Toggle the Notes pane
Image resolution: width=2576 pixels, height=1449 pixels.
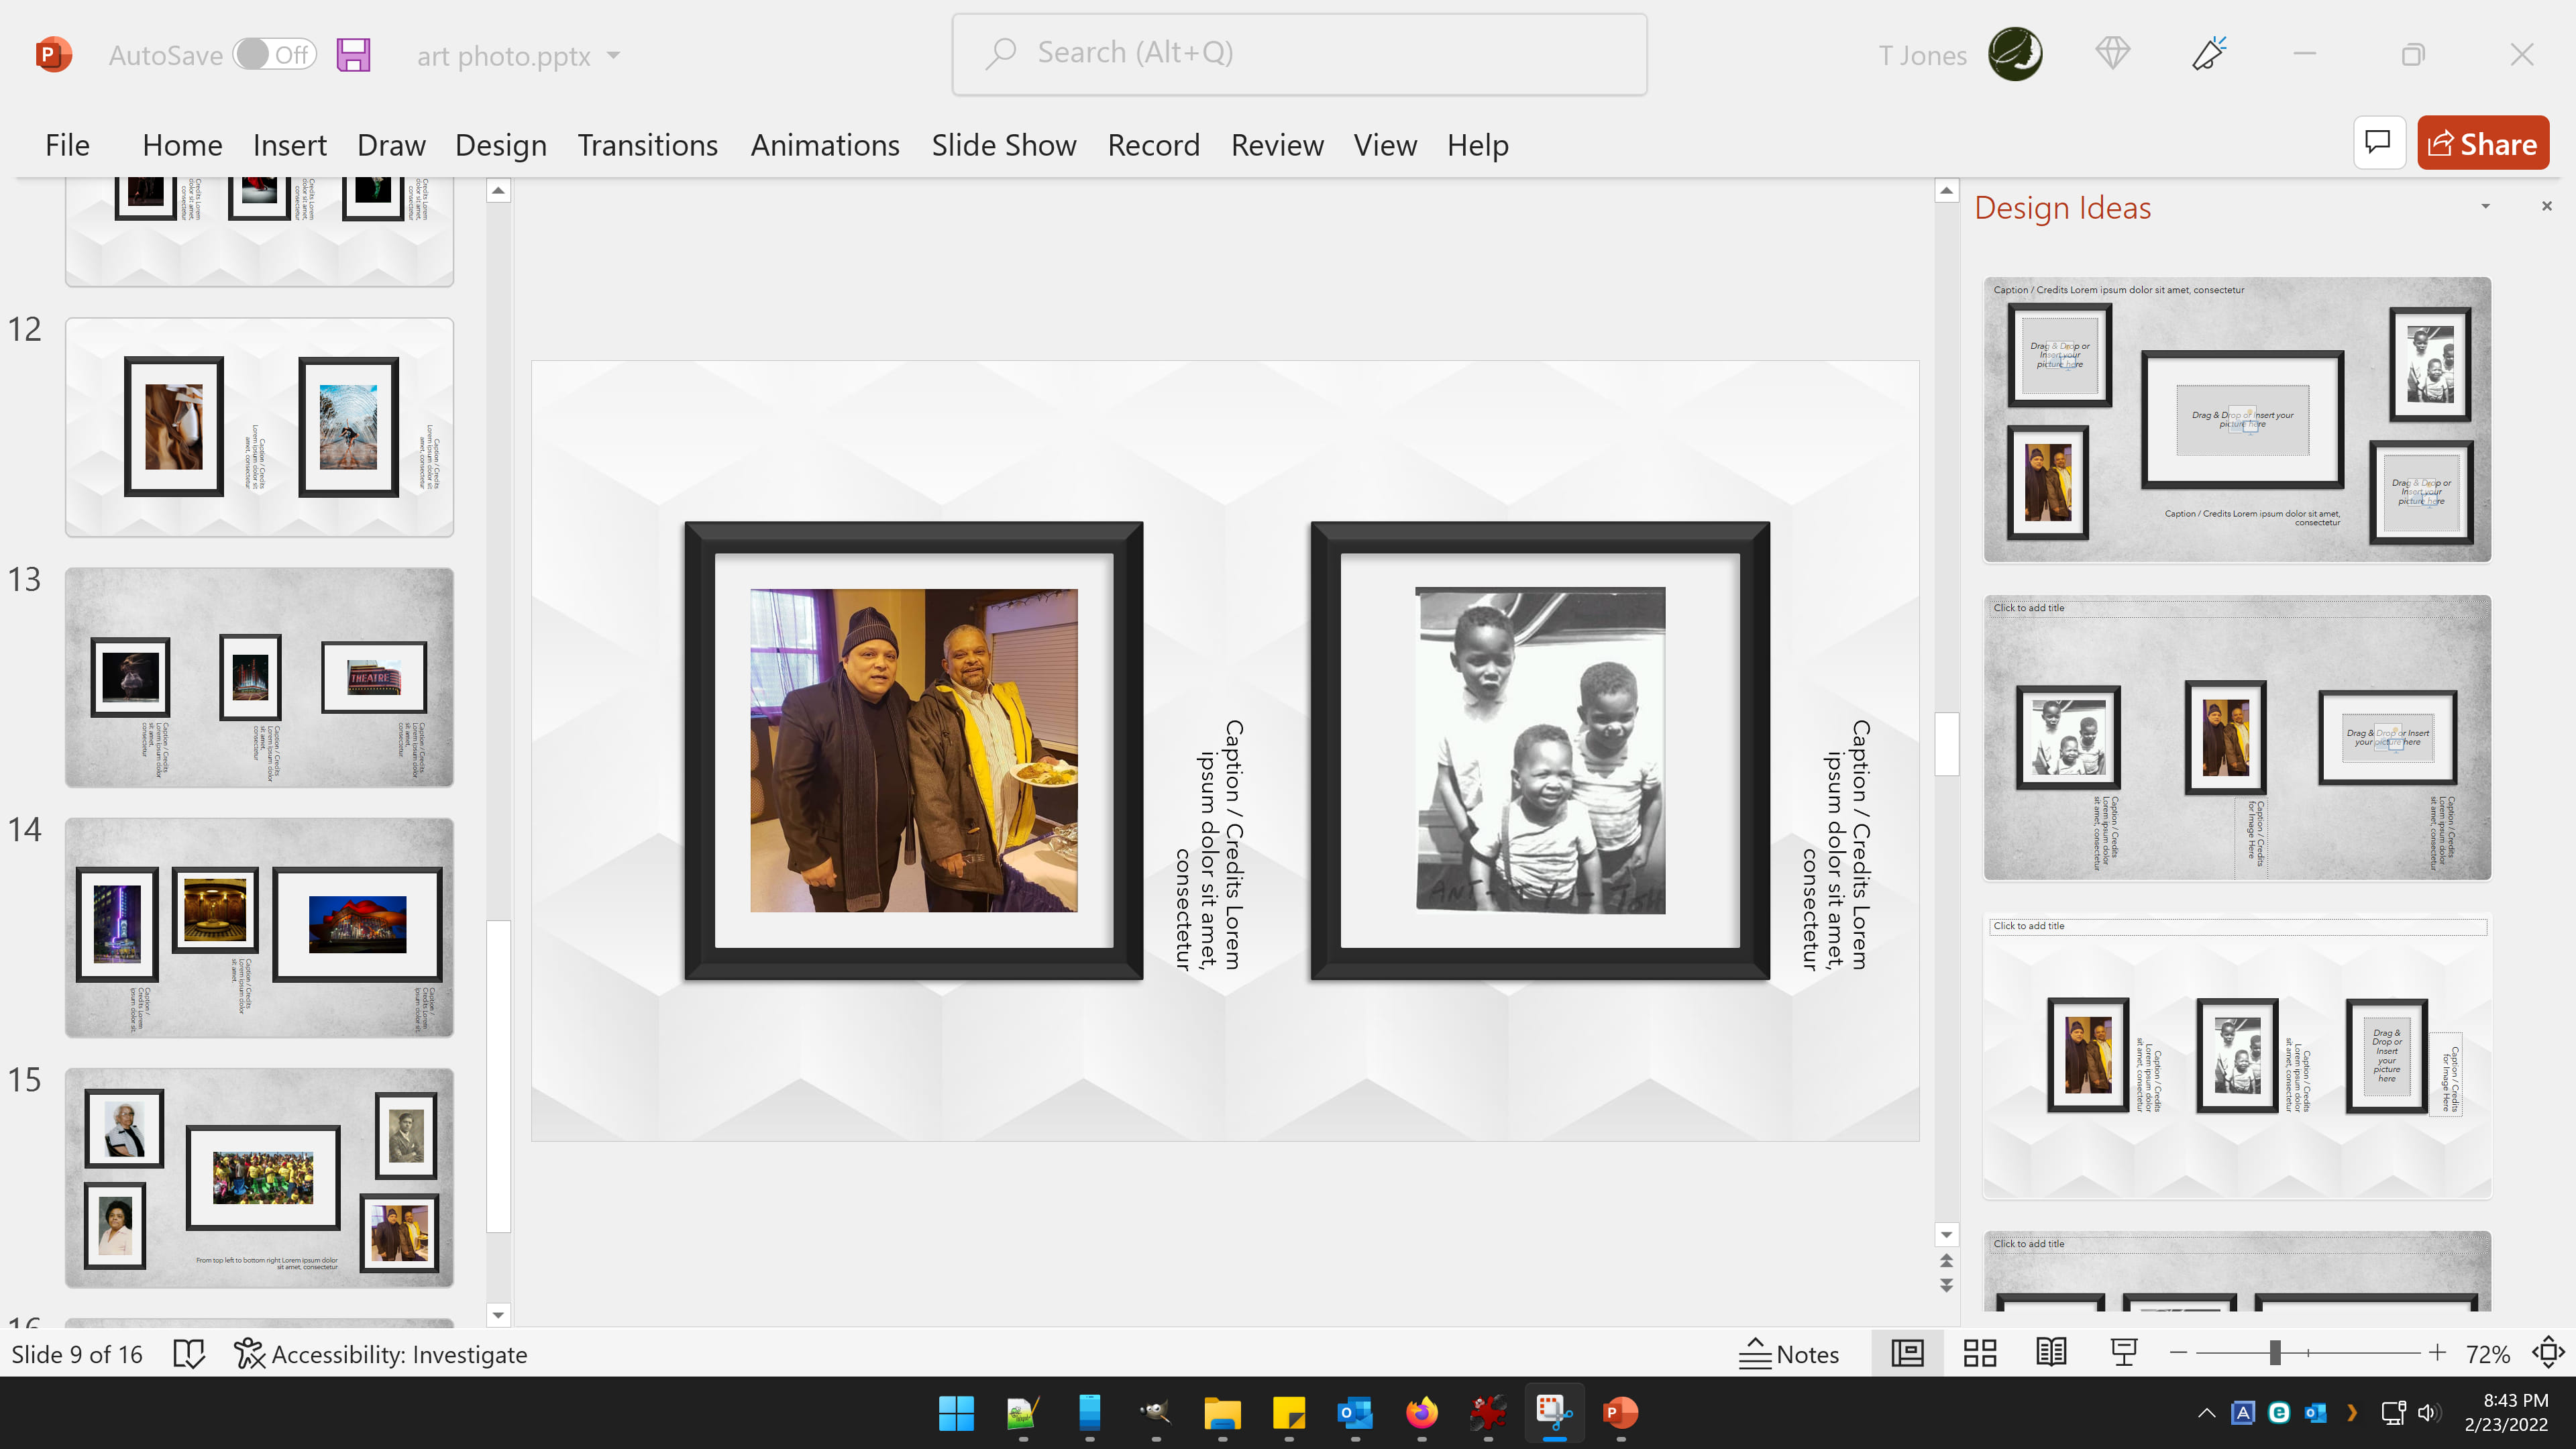tap(1789, 1354)
